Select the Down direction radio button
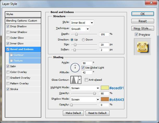The height and width of the screenshot is (123, 159). (x=83, y=40)
